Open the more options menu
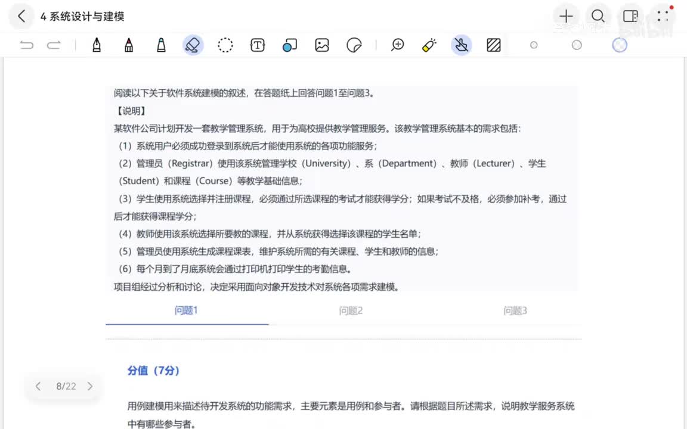 point(663,17)
